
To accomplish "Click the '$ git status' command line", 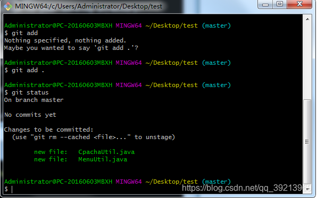I will pos(27,92).
